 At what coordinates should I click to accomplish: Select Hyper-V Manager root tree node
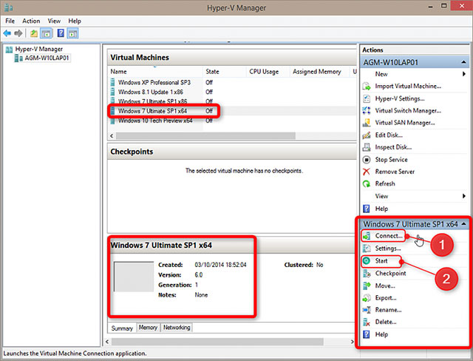click(x=39, y=49)
